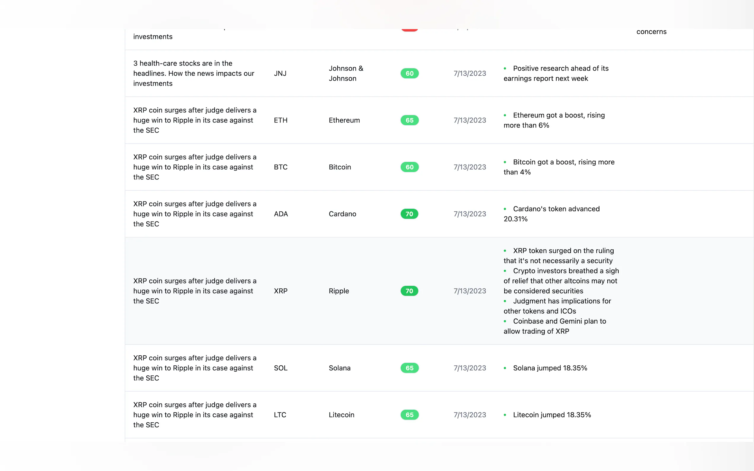The width and height of the screenshot is (754, 471).
Task: Click the "Litecoin jumped 18.35%" note
Action: pos(552,415)
